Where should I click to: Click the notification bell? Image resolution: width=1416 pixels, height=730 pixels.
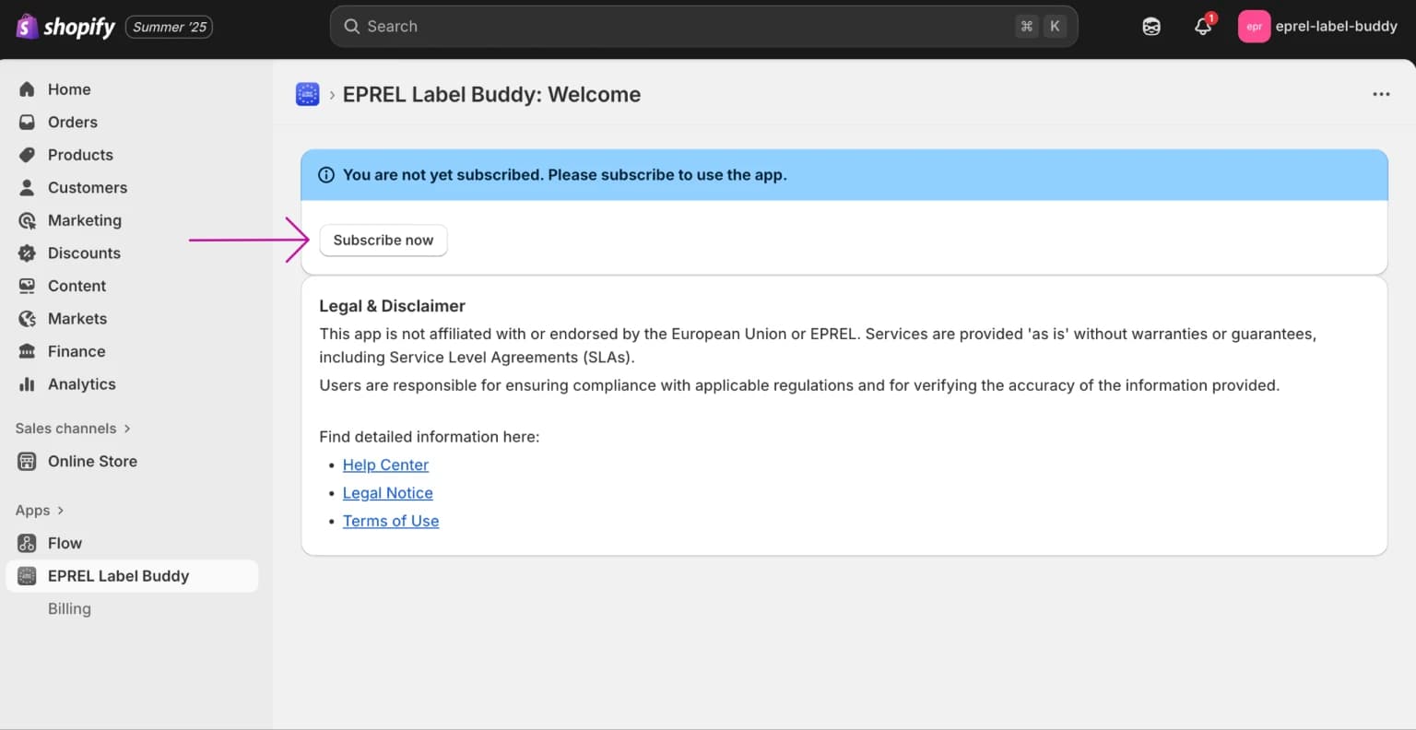point(1202,27)
